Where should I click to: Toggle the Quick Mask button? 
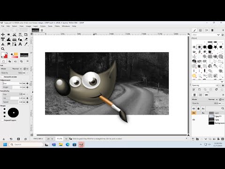32,135
